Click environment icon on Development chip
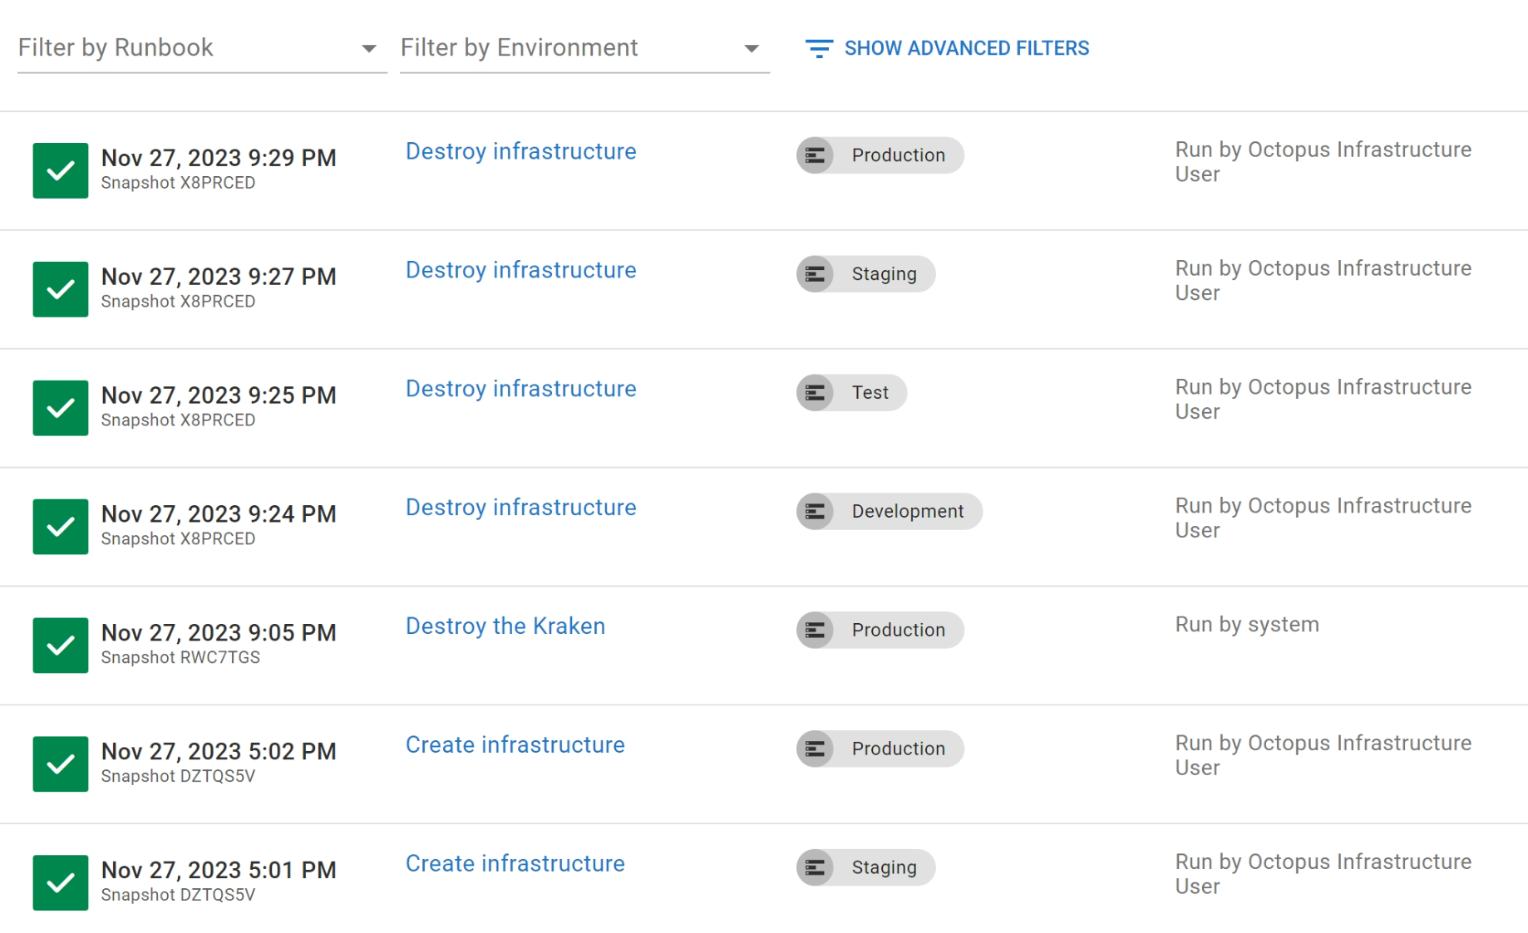Image resolution: width=1528 pixels, height=933 pixels. [816, 512]
